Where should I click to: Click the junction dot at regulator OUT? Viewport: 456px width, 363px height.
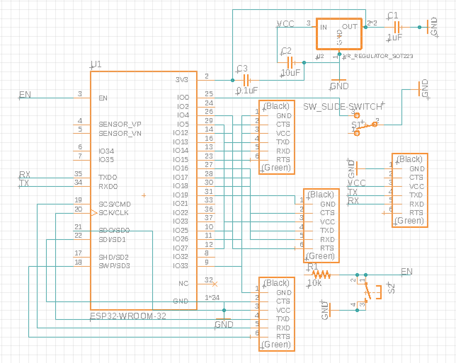coord(366,27)
